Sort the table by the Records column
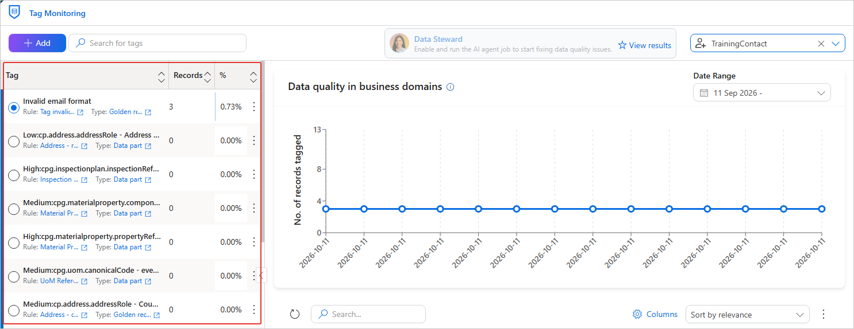This screenshot has width=854, height=329. pos(207,76)
